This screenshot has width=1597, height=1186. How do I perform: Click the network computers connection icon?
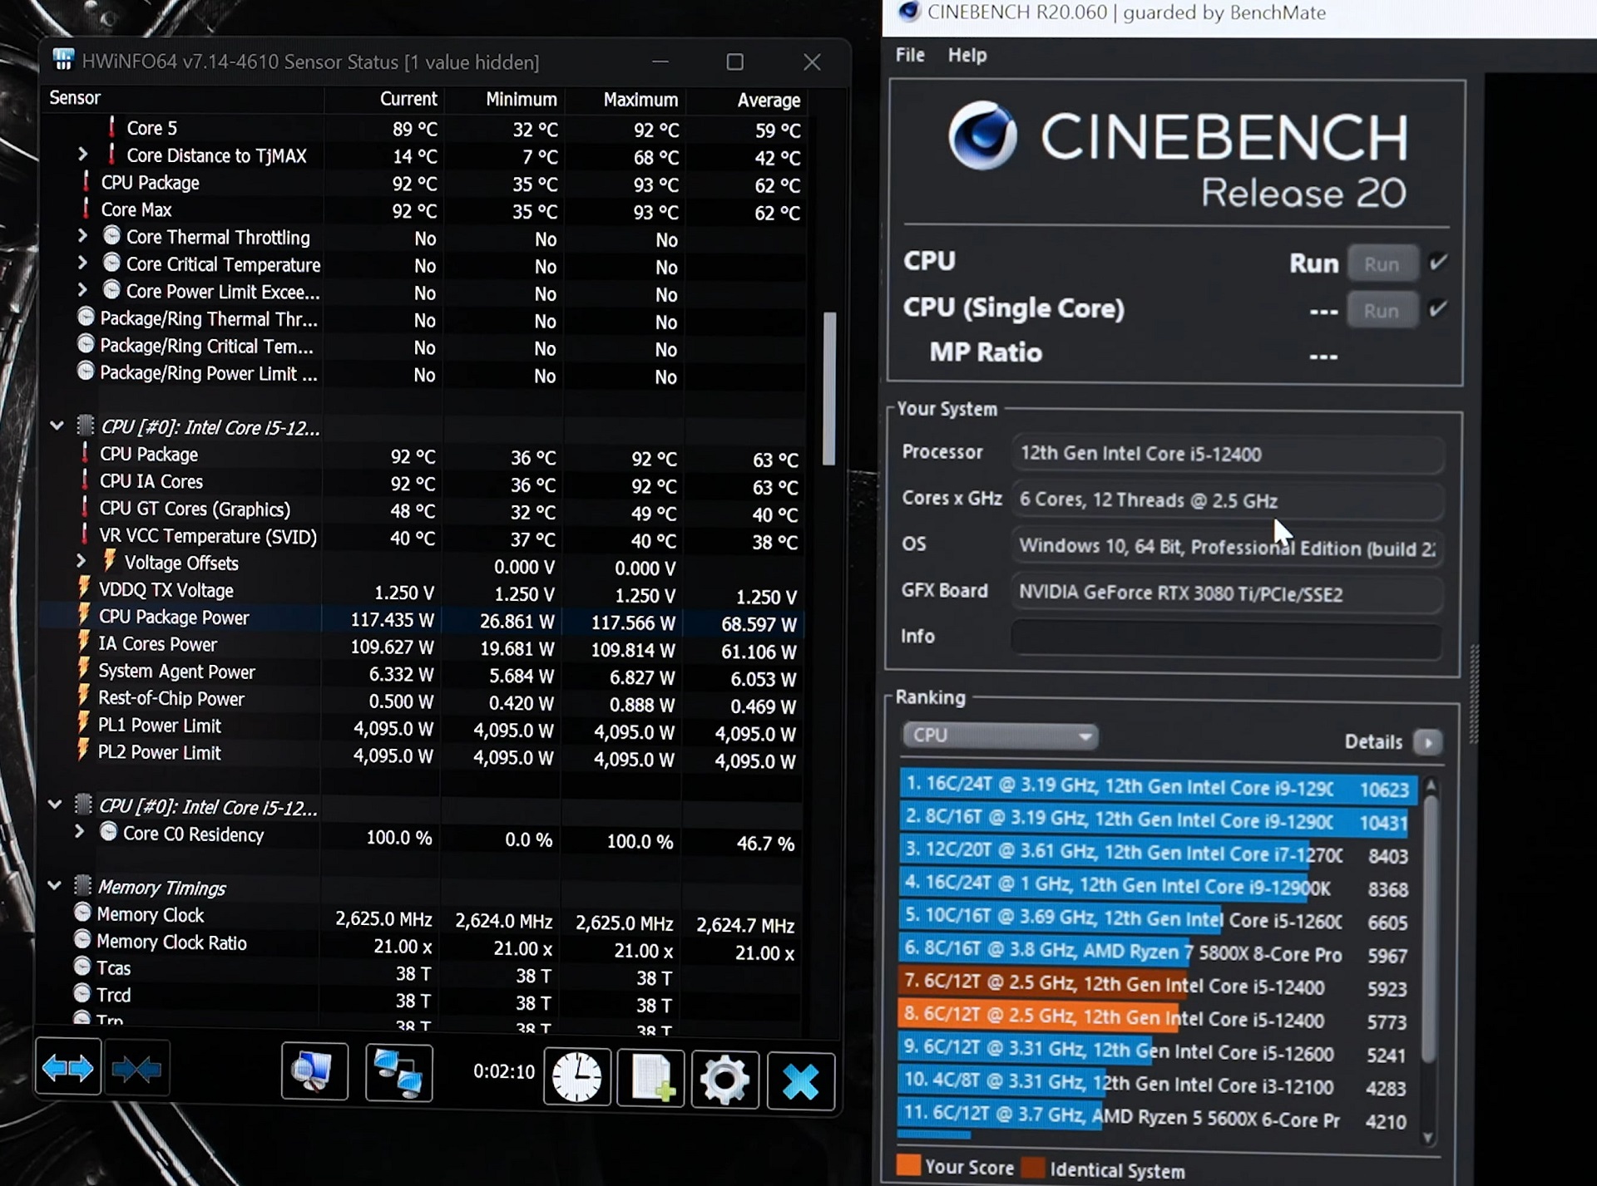(x=398, y=1073)
